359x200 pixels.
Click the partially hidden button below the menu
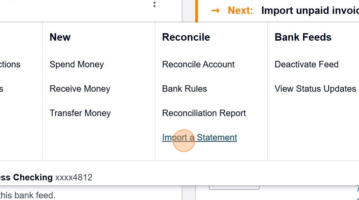pos(234,187)
